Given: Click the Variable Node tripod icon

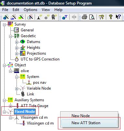Looking at the screenshot, I should point(23,88).
